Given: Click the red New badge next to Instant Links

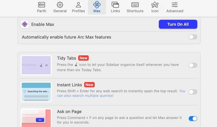Looking at the screenshot, I should (89, 85).
